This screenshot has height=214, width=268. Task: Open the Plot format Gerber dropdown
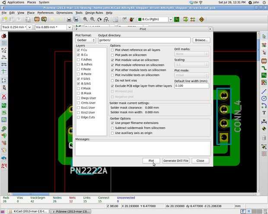click(x=86, y=40)
